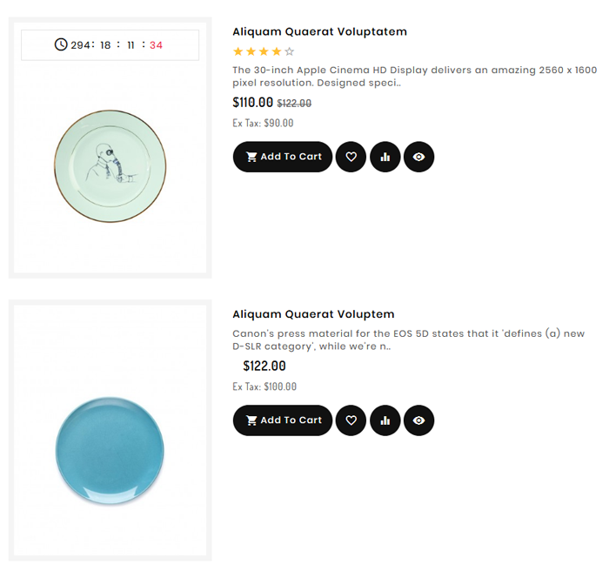
Task: Click the $110.00 sale price
Action: coord(252,103)
